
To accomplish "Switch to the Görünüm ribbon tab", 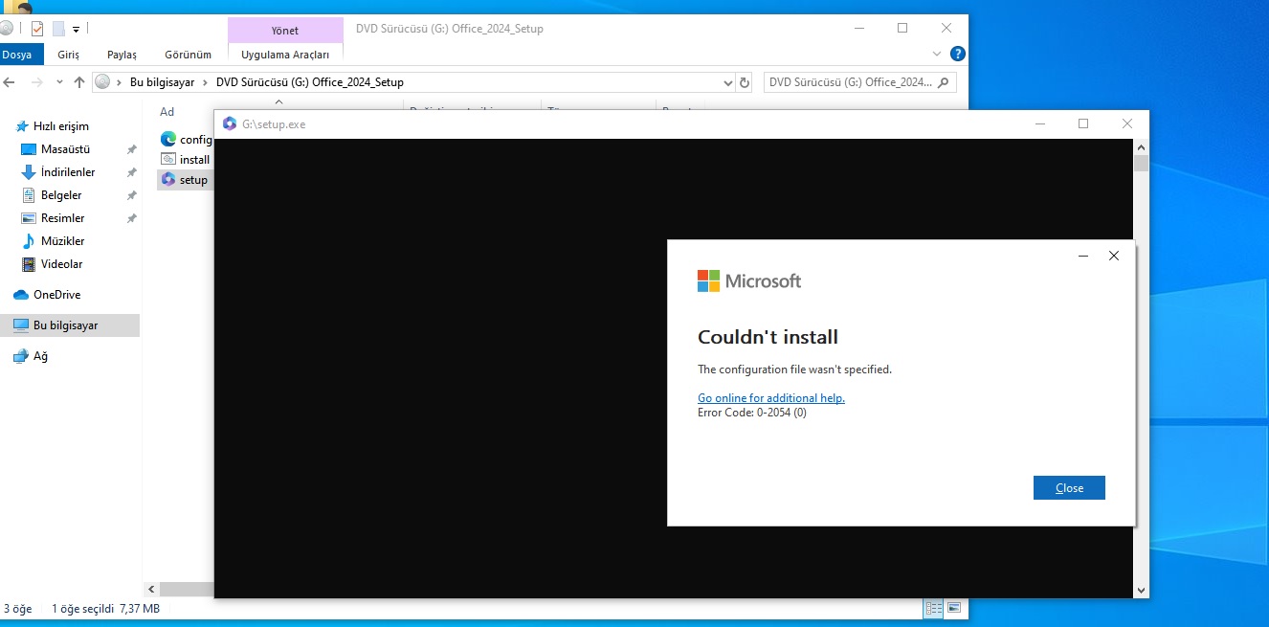I will coord(188,55).
